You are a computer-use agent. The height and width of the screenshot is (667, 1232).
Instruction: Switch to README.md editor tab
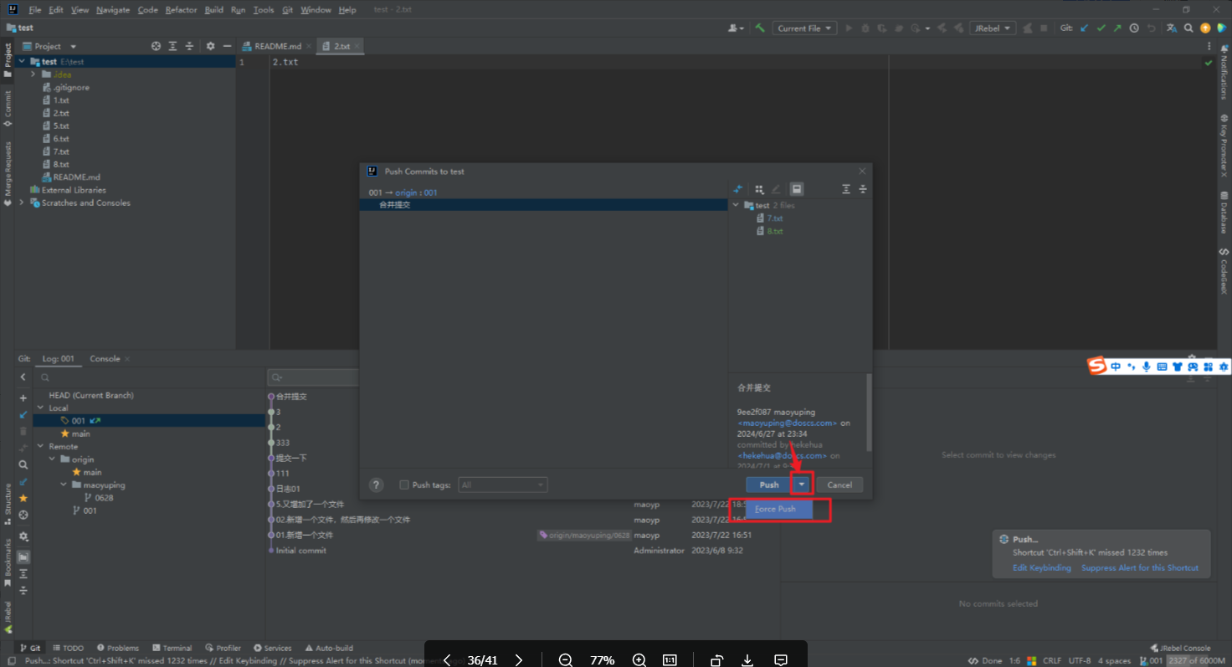pos(277,46)
